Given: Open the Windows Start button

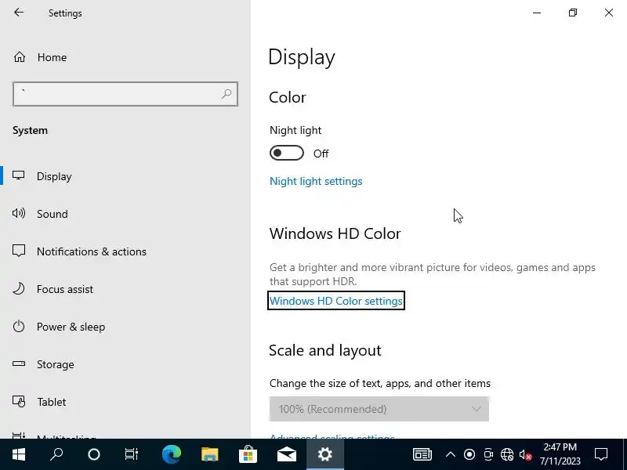Looking at the screenshot, I should pos(18,454).
